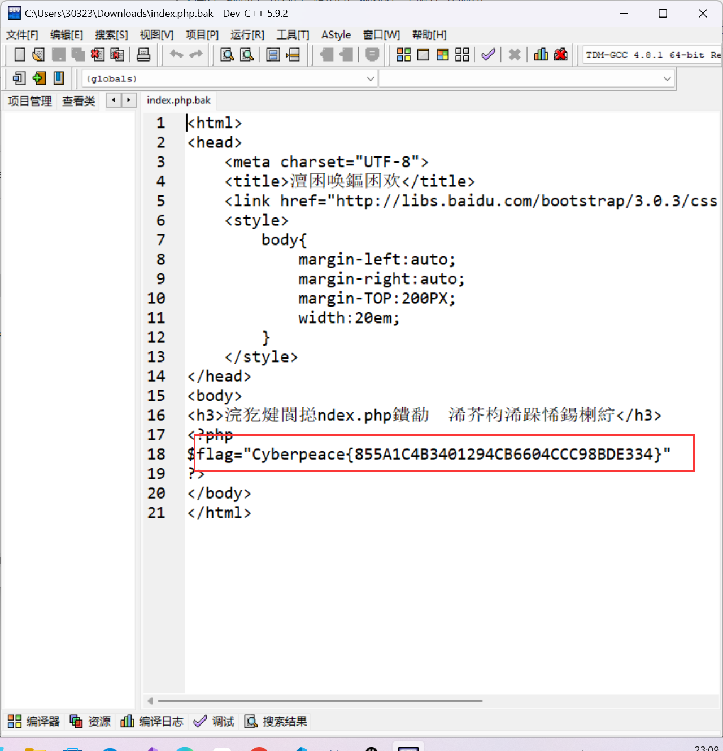Click the Syntax check checkmark icon
The height and width of the screenshot is (751, 723).
tap(488, 55)
